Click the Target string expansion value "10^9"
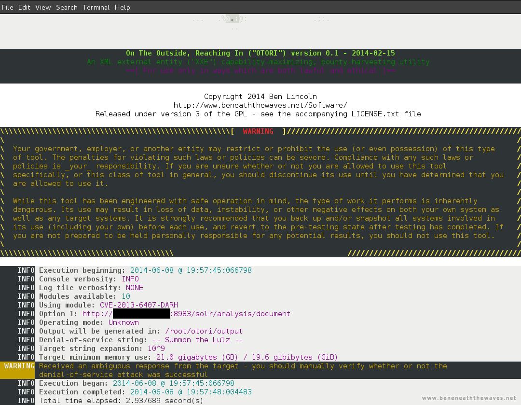 (x=156, y=349)
